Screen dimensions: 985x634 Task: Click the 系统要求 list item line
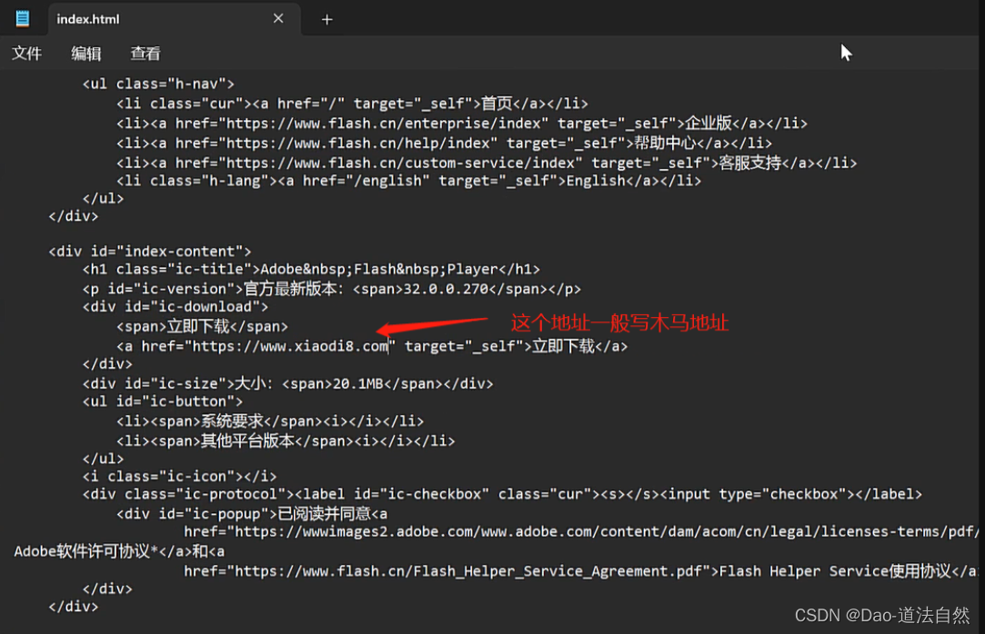[269, 421]
